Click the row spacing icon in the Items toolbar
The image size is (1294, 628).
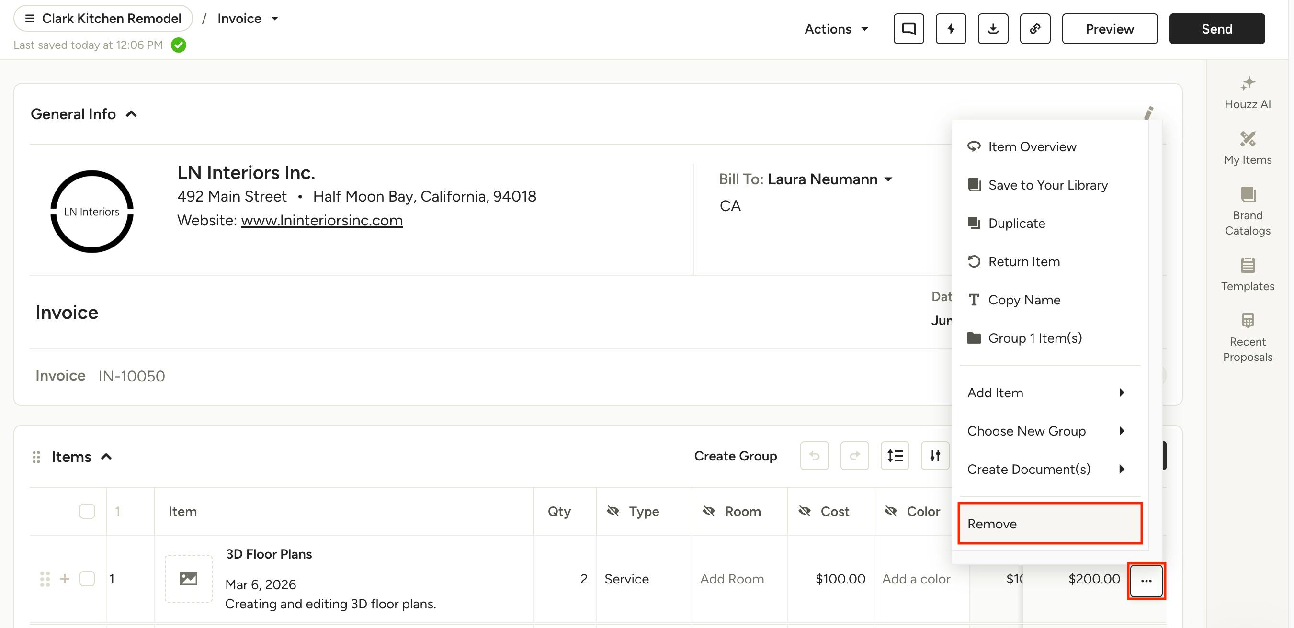[895, 456]
